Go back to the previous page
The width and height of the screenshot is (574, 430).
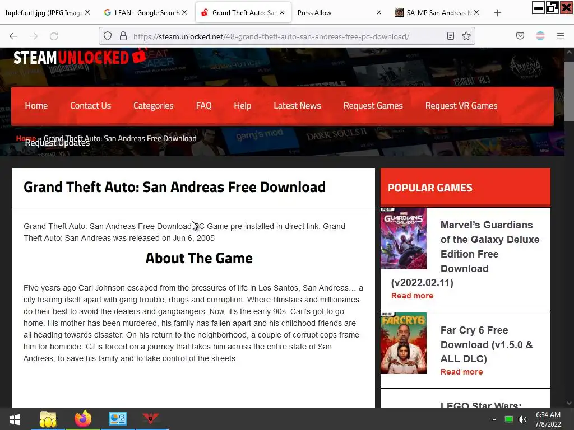pos(13,36)
